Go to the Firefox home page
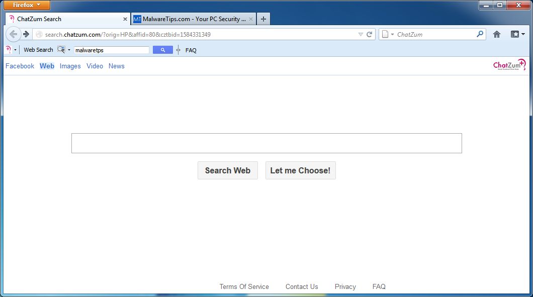 pos(497,34)
